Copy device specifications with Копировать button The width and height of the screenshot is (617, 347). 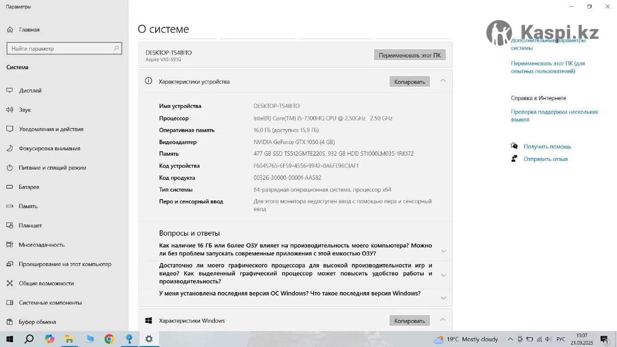coord(409,82)
